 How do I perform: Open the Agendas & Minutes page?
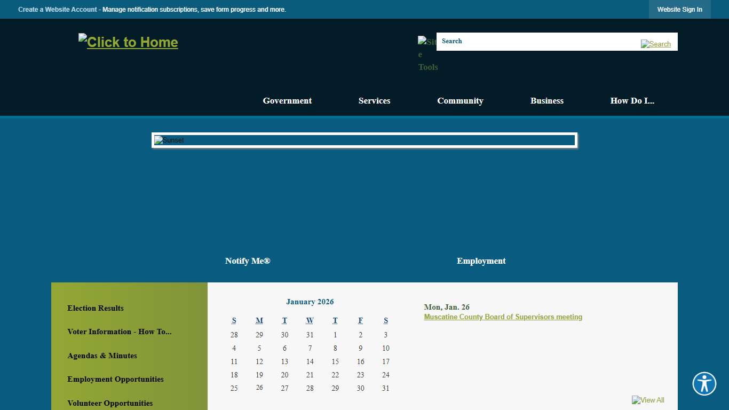pyautogui.click(x=102, y=356)
